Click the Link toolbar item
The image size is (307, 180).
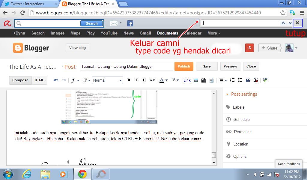187,80
